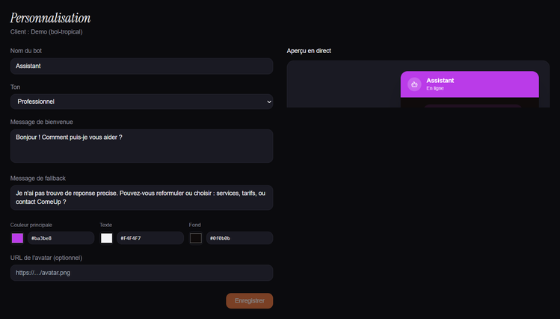Click the bot avatar icon in preview
This screenshot has height=319, width=560.
[x=414, y=84]
